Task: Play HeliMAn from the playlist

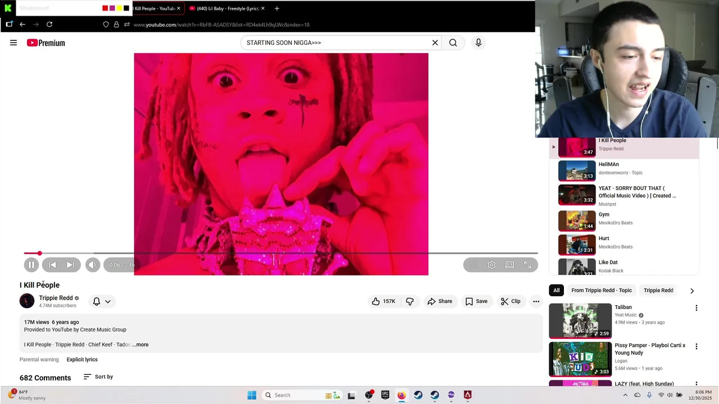Action: [624, 171]
